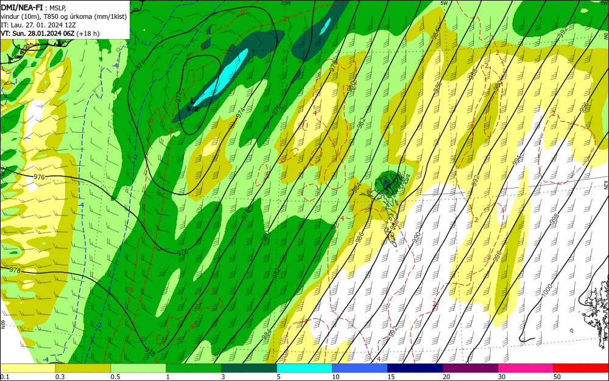Click the 'L' low pressure center marker
The image size is (609, 381).
(192, 101)
